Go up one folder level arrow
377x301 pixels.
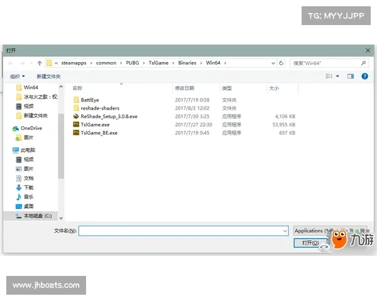tap(40, 63)
